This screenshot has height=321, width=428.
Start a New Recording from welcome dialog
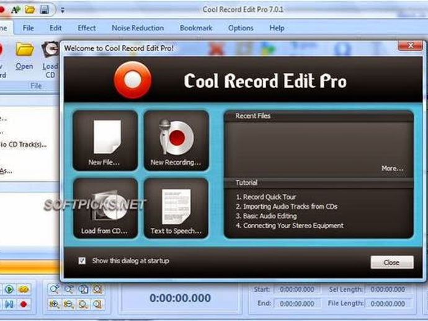click(176, 141)
